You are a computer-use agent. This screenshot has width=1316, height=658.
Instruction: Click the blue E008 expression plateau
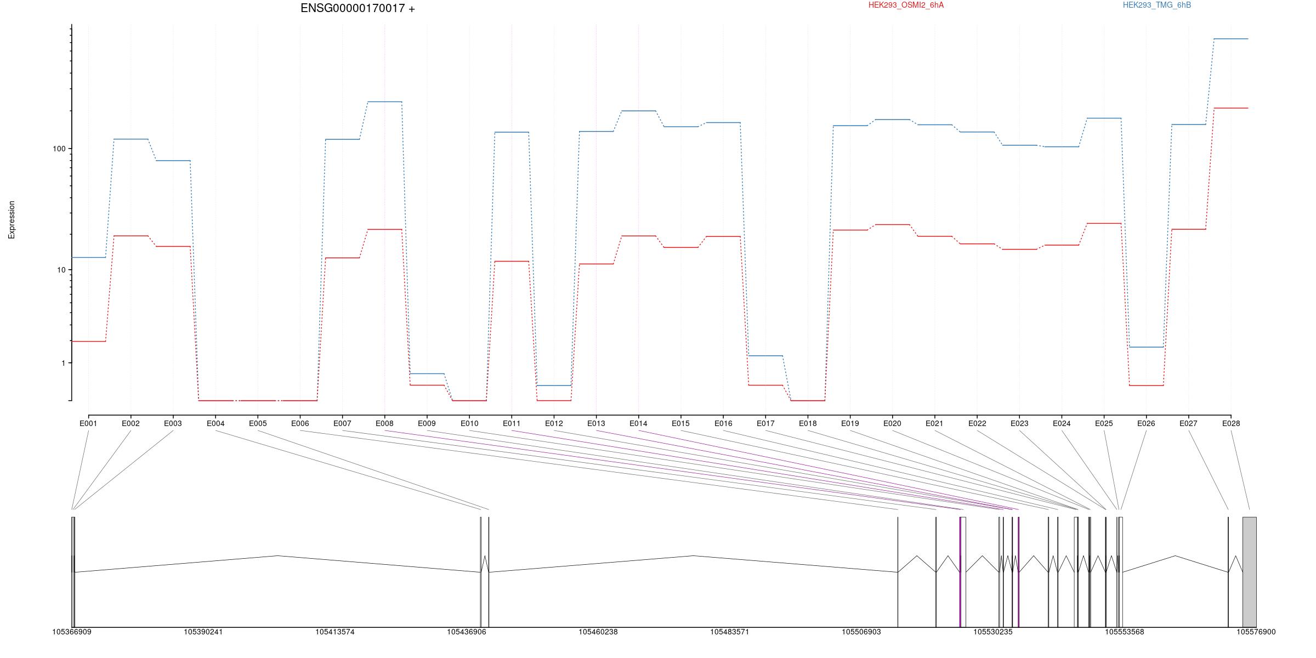point(384,101)
